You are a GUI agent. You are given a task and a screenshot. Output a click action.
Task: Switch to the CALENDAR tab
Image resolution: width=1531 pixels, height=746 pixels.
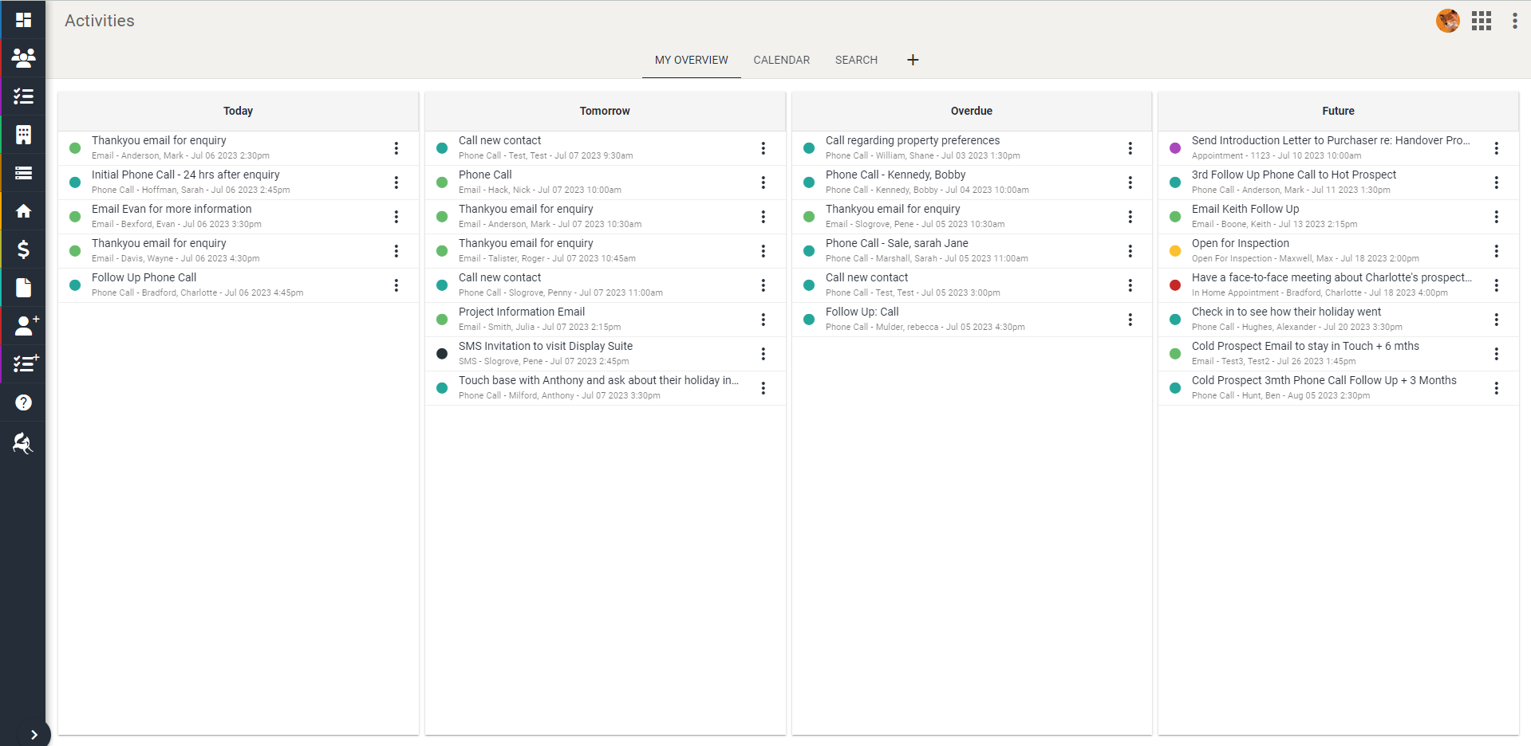click(x=781, y=60)
